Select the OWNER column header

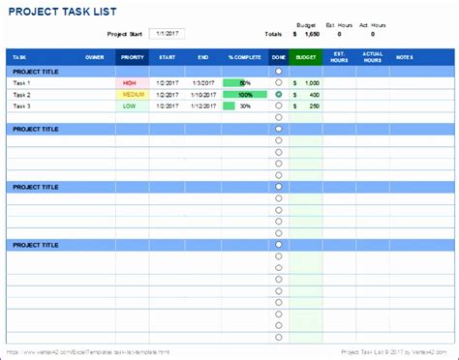(x=95, y=57)
